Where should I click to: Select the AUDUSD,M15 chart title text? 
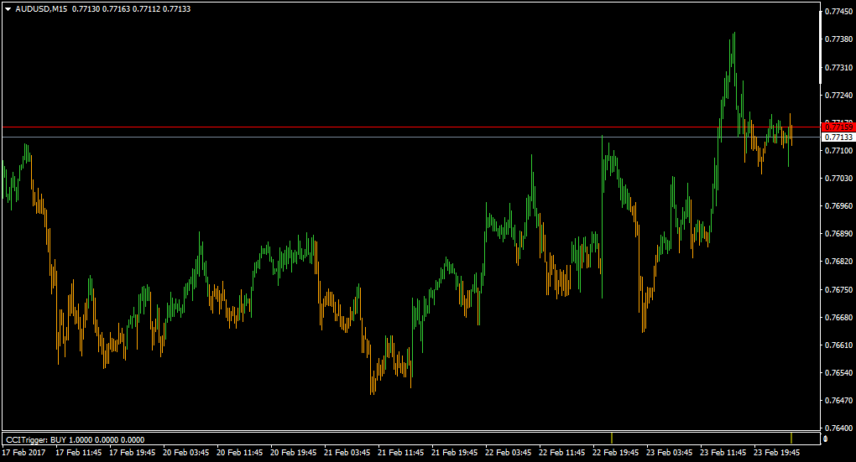coord(41,8)
